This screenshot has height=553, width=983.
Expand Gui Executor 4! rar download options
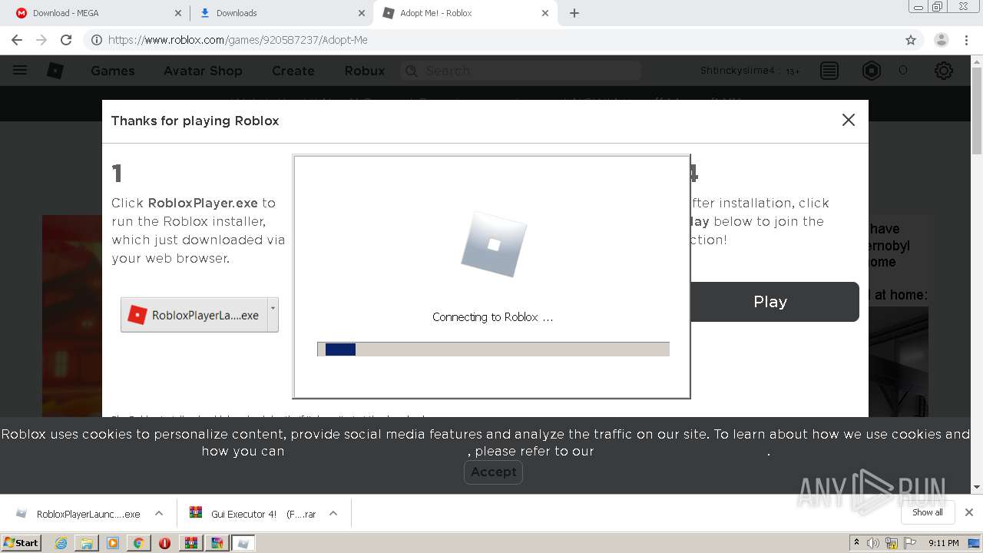tap(333, 513)
